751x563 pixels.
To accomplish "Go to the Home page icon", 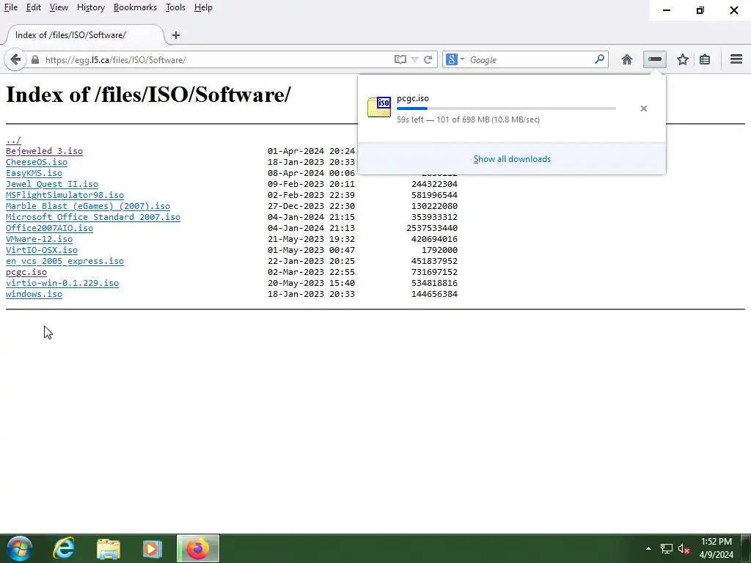I will pyautogui.click(x=626, y=60).
